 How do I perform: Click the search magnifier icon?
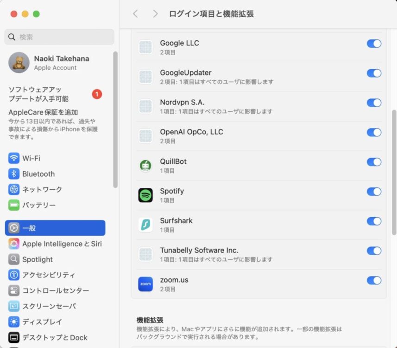12,37
